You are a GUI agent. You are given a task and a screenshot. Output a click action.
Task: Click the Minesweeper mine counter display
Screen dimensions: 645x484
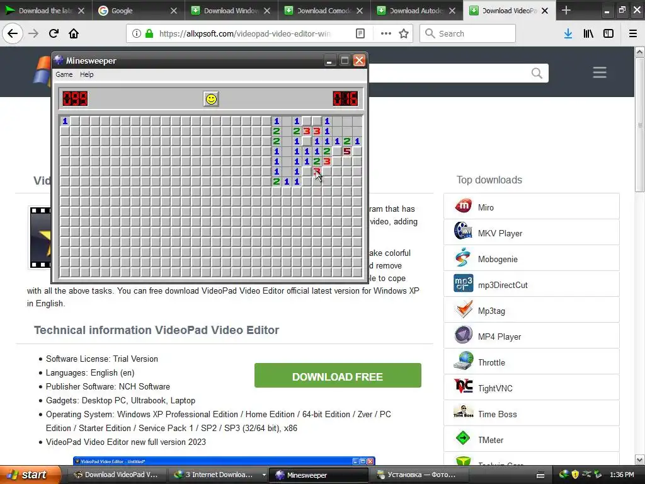tap(75, 99)
